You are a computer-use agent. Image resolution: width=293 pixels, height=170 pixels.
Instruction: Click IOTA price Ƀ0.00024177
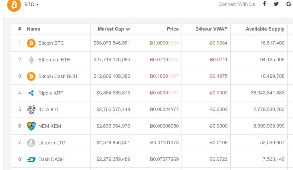pyautogui.click(x=164, y=109)
